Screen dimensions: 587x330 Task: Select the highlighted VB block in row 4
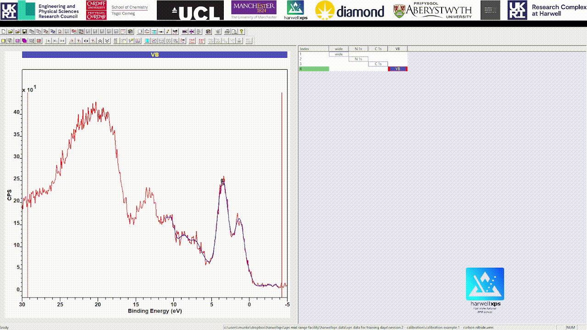coord(398,69)
